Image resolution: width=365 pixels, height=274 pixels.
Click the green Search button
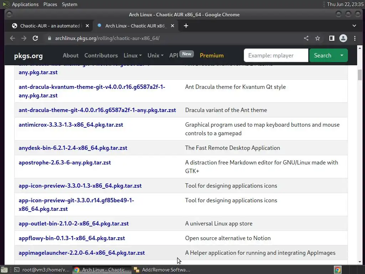323,55
